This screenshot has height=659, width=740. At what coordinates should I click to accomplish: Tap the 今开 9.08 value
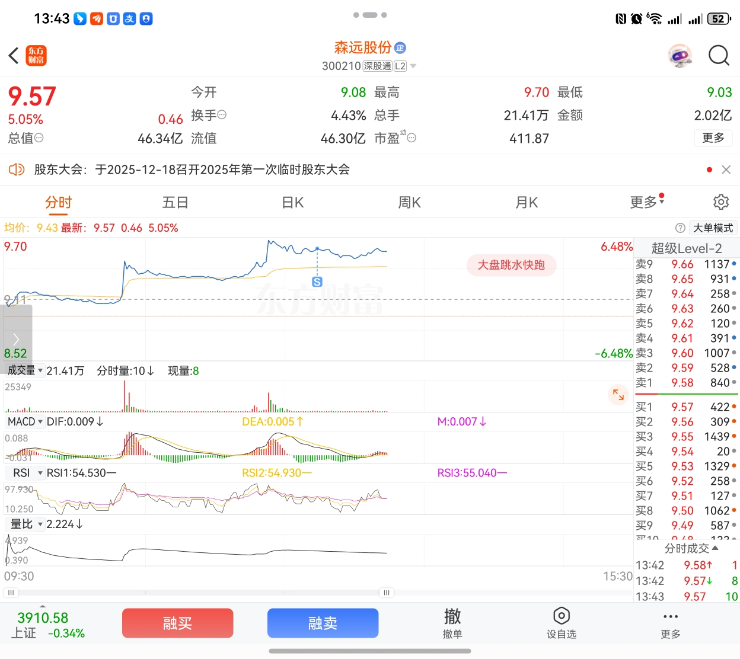(353, 92)
